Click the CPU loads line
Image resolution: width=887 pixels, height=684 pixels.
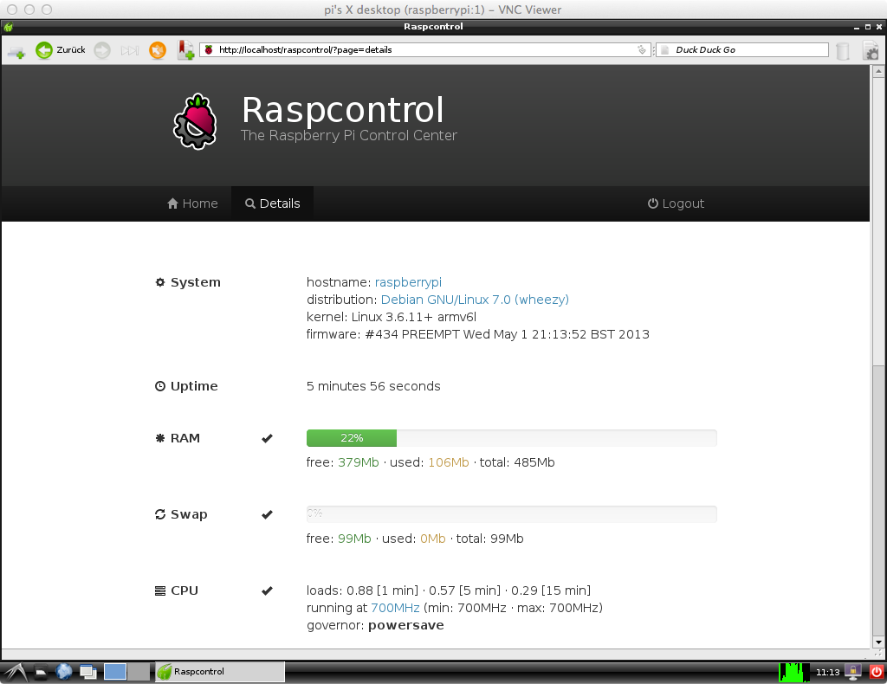pos(449,590)
